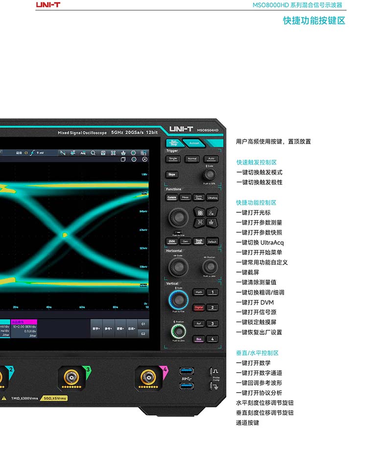The width and height of the screenshot is (382, 450).
Task: Select Single trigger mode
Action: (x=172, y=159)
